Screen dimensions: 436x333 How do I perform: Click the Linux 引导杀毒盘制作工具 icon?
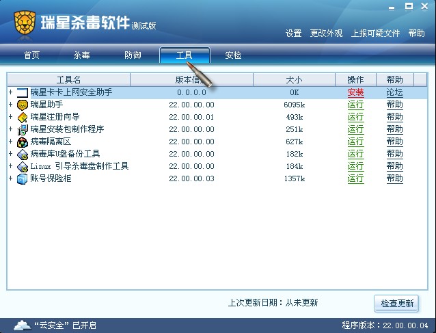[23, 166]
